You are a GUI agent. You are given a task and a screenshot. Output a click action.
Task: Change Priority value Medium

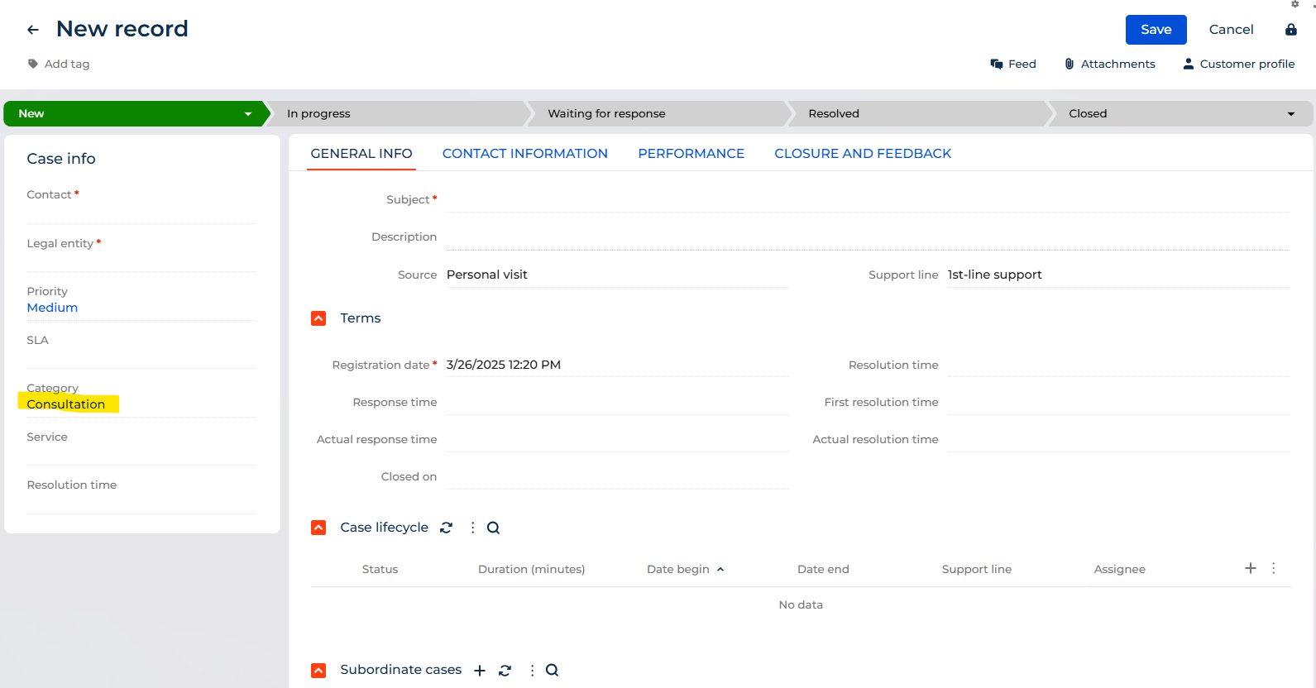tap(52, 308)
